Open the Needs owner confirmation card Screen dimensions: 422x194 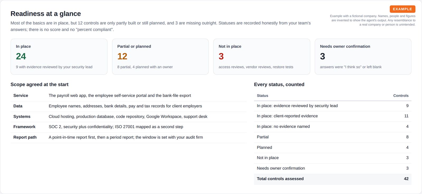coord(363,57)
